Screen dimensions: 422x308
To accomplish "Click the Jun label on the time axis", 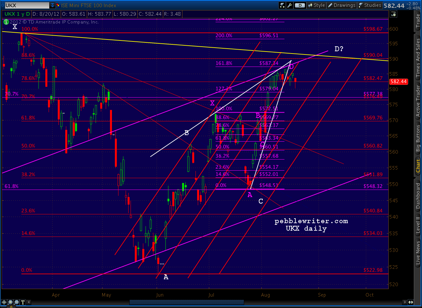I will [160, 295].
